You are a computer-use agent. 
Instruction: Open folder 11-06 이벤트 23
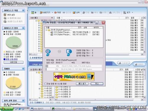tap(63, 89)
